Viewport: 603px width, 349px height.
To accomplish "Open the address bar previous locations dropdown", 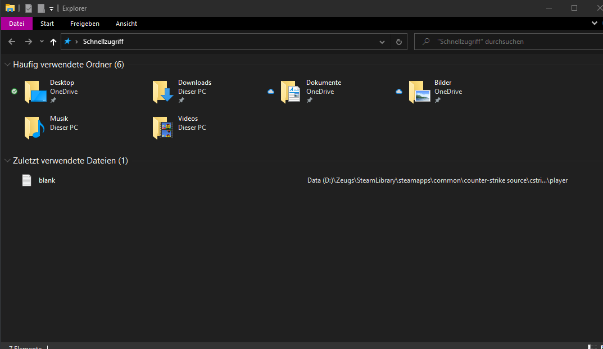I will 382,42.
